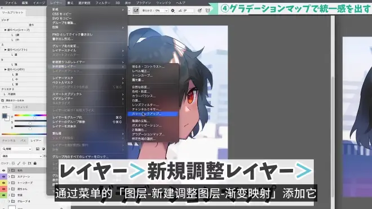
Task: Click the brush angle input field
Action: [189, 11]
